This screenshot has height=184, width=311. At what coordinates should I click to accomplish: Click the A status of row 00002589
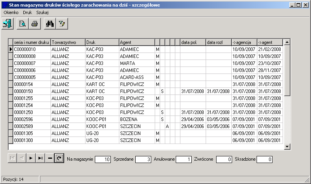click(x=168, y=126)
